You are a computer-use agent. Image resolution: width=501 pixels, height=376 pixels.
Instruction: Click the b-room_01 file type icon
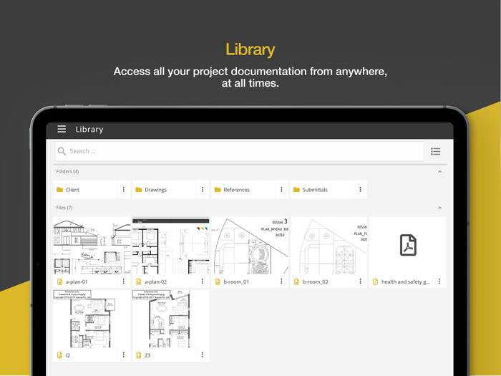click(x=218, y=281)
